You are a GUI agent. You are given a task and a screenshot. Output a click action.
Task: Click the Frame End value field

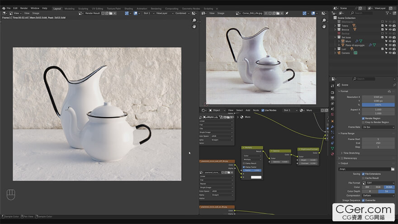pyautogui.click(x=378, y=143)
